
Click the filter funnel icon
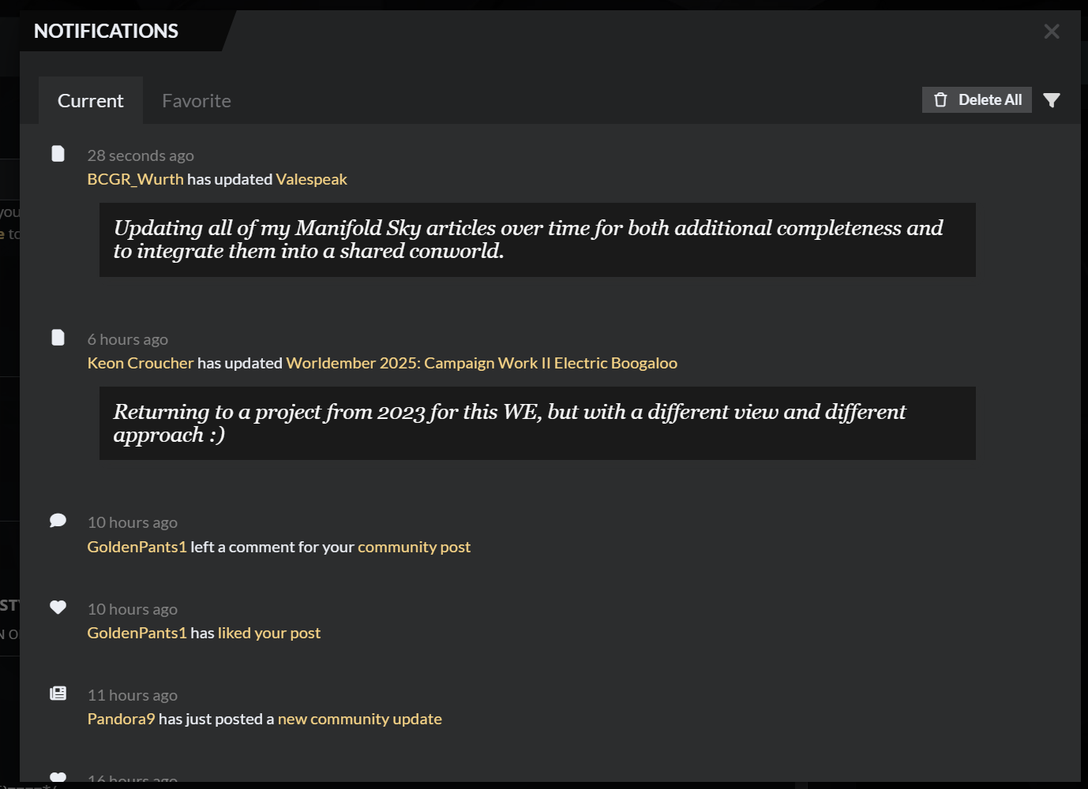(x=1051, y=100)
